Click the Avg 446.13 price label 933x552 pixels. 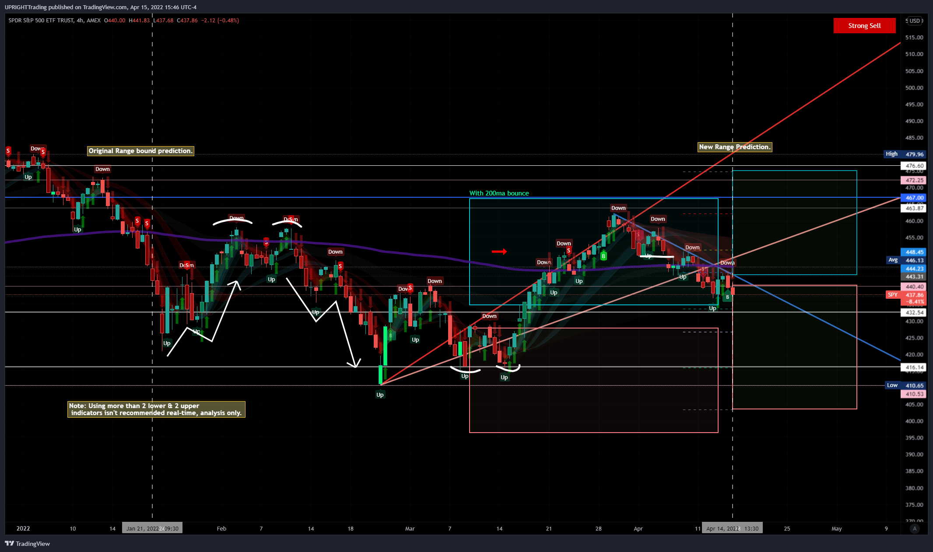tap(906, 260)
